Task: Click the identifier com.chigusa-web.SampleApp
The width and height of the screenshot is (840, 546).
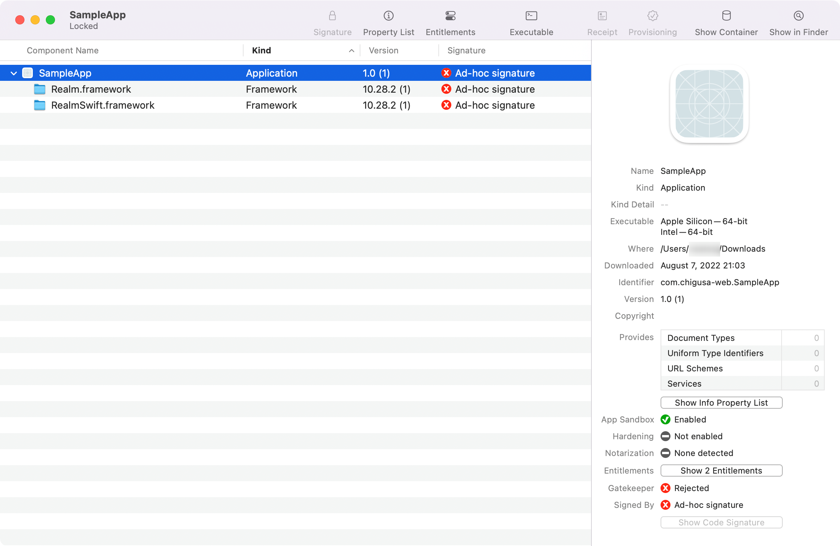Action: pyautogui.click(x=720, y=282)
